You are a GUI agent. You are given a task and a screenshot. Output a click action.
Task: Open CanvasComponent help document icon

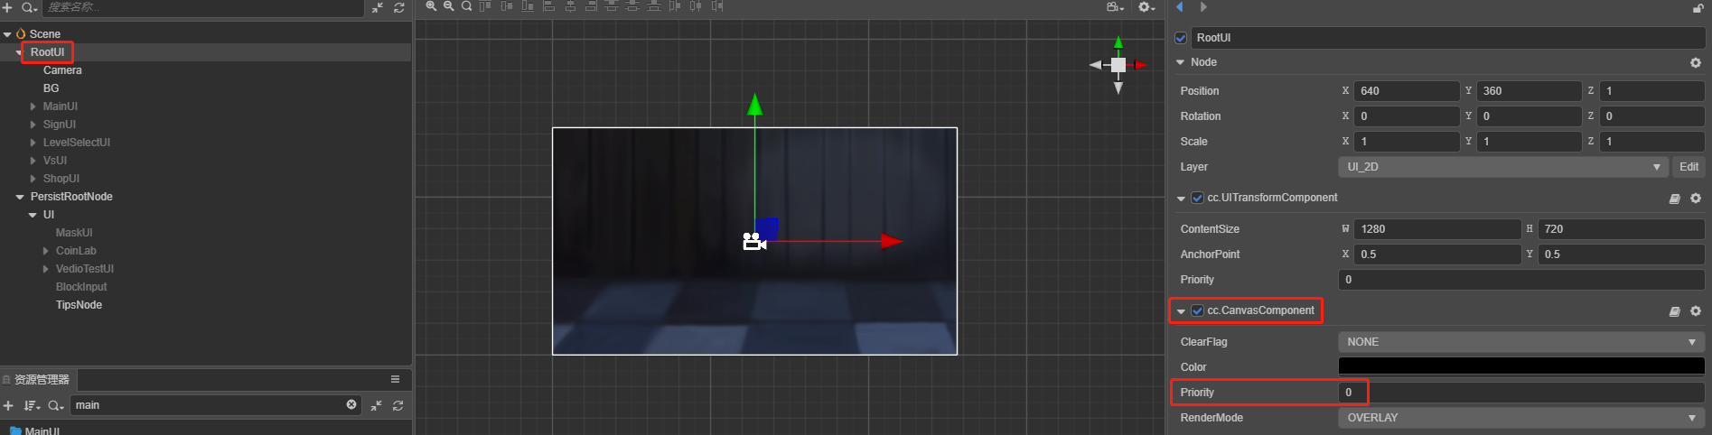click(x=1674, y=311)
